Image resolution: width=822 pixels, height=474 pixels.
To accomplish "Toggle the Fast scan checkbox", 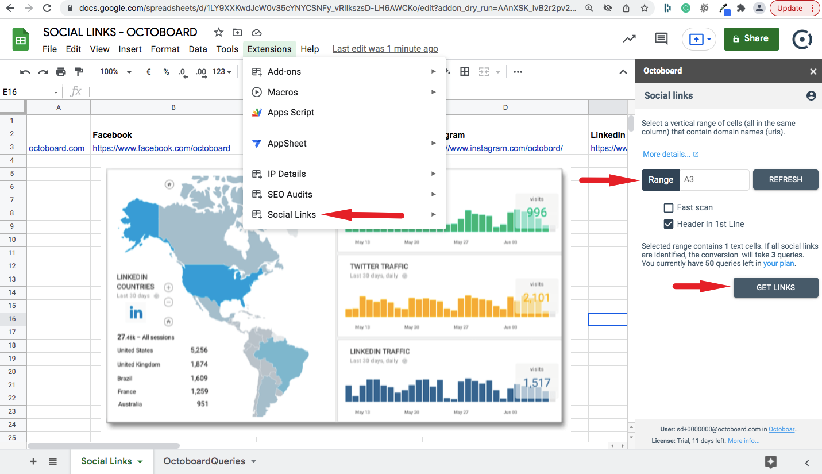I will pyautogui.click(x=668, y=207).
